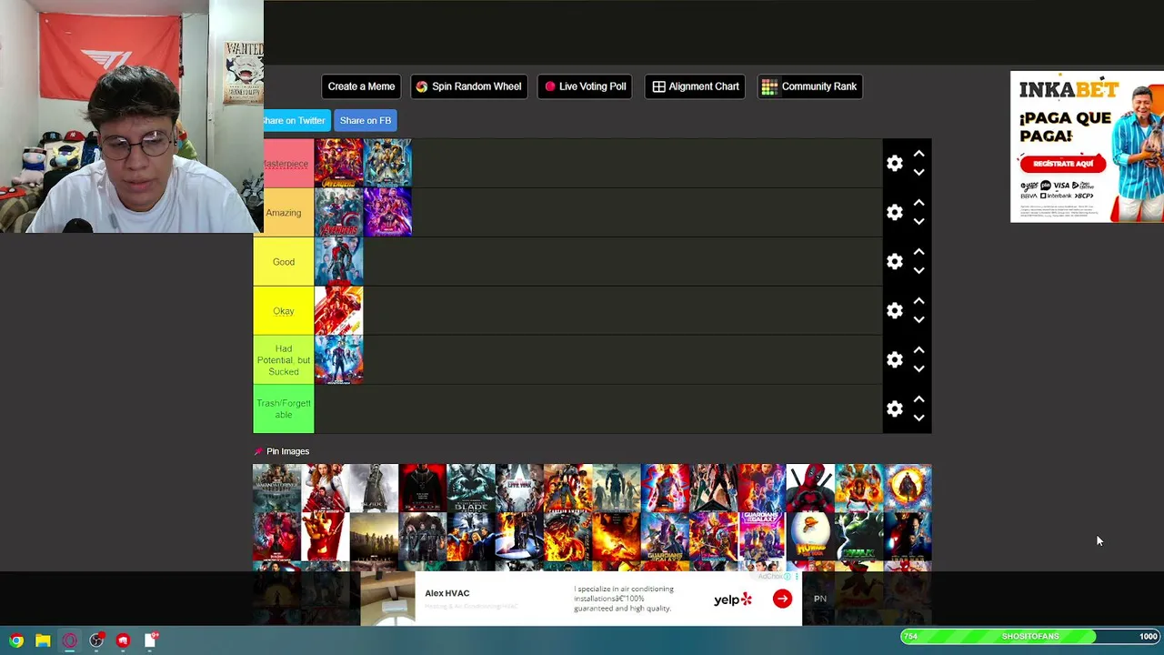Pick the Deadpool heart-hands poster from the pool
1164x655 pixels.
[x=810, y=489]
